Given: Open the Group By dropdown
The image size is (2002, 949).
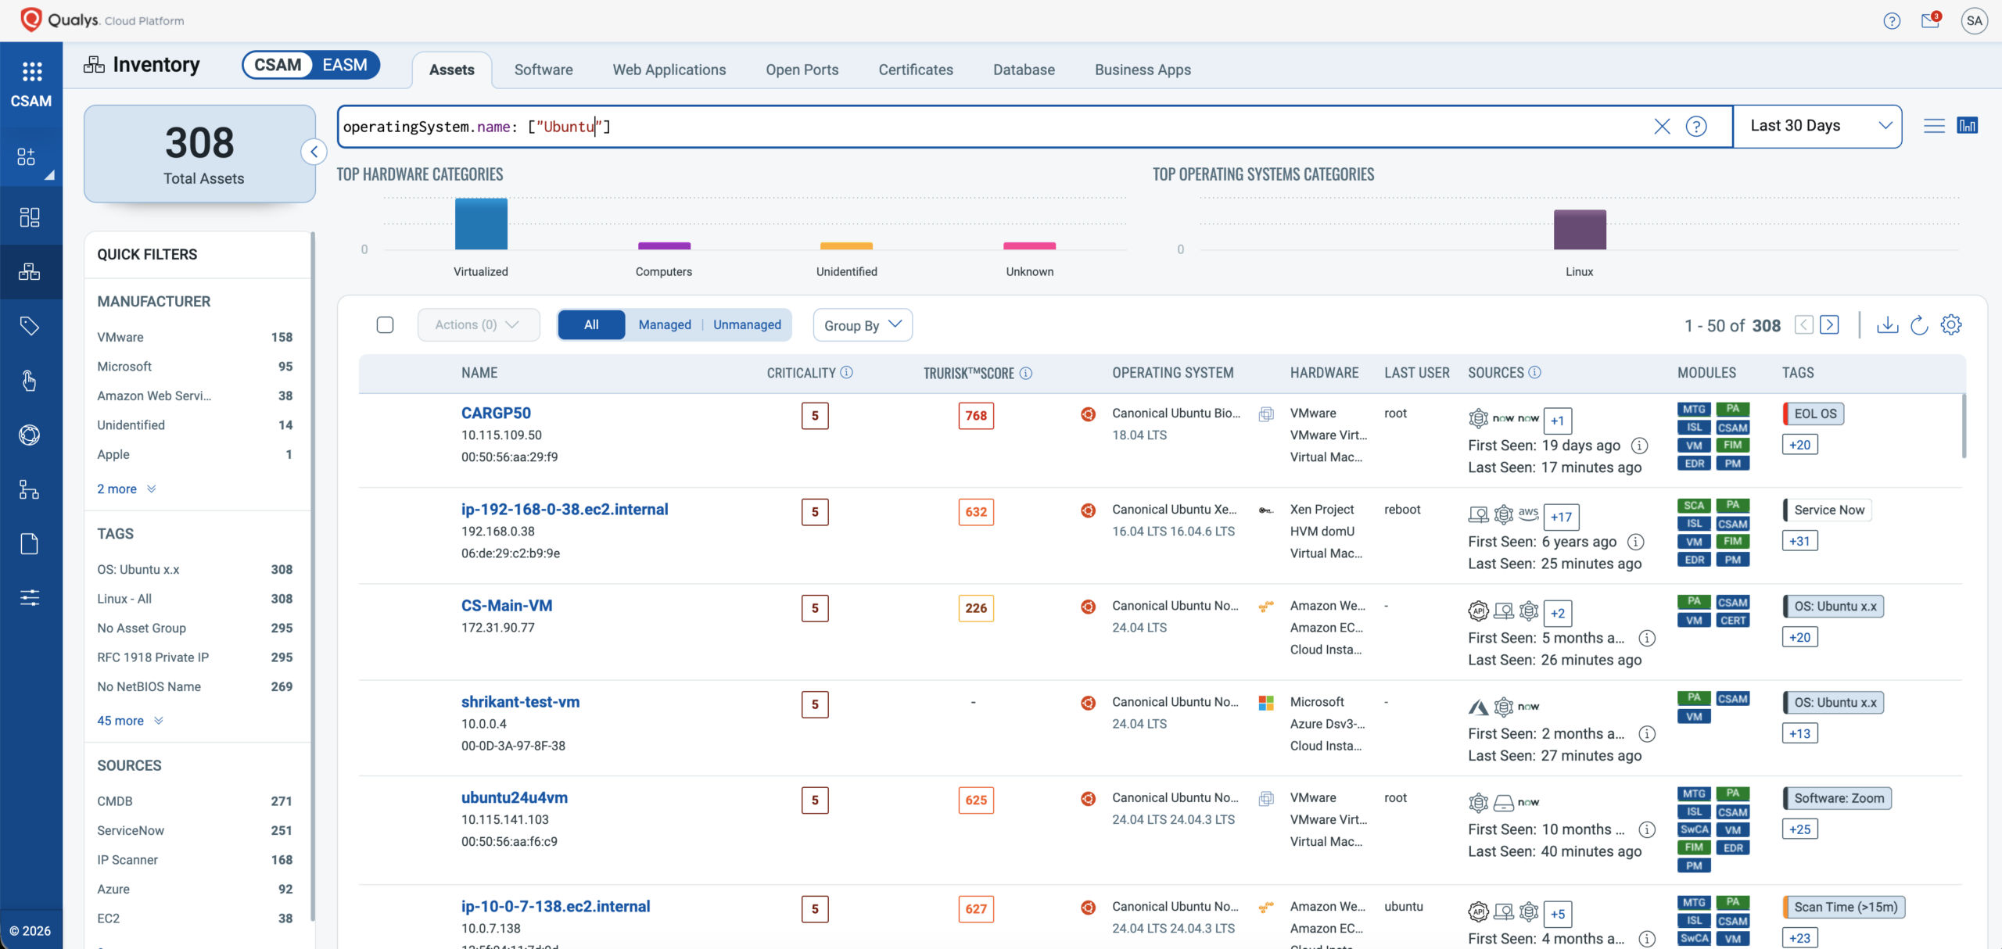Looking at the screenshot, I should pos(862,325).
